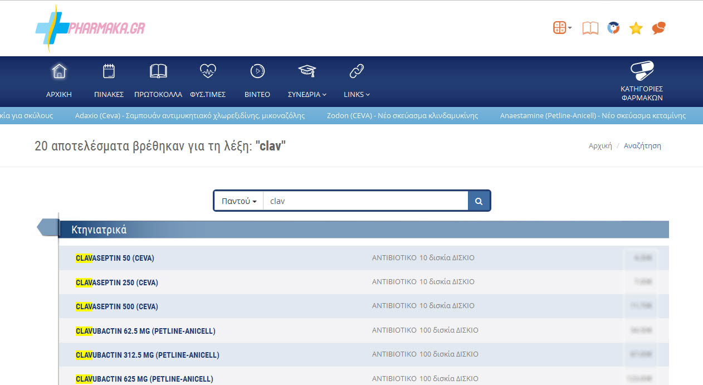
Task: Click the Αρχική breadcrumb link
Action: (x=600, y=146)
